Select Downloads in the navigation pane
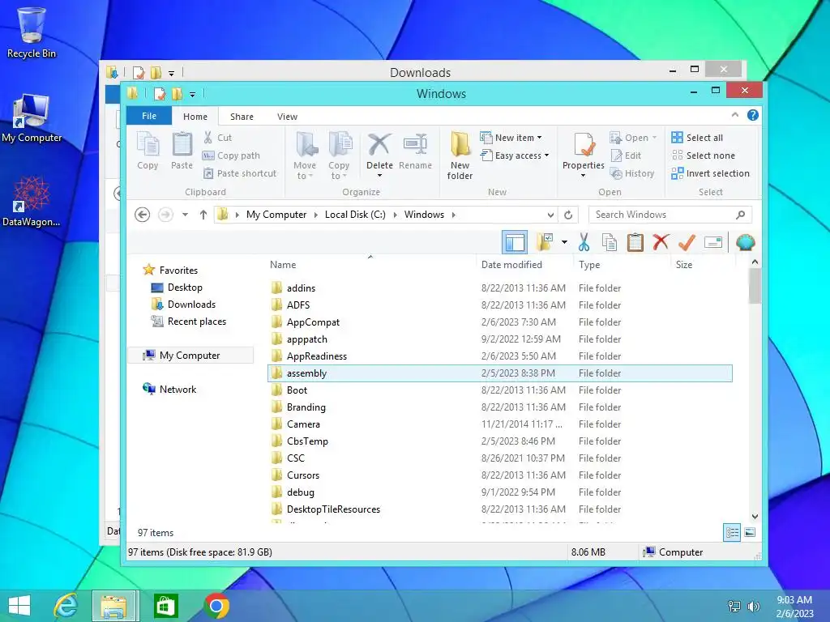Screen dimensions: 830x622 click(191, 305)
